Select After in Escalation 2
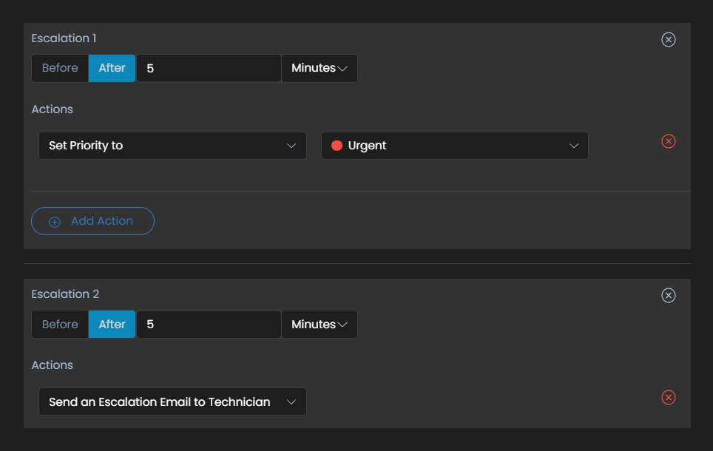The height and width of the screenshot is (451, 713). (112, 325)
